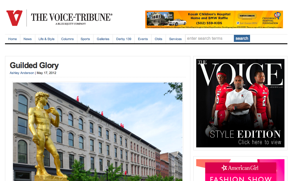This screenshot has height=181, width=293.
Task: Go to the Home menu item
Action: pyautogui.click(x=13, y=39)
